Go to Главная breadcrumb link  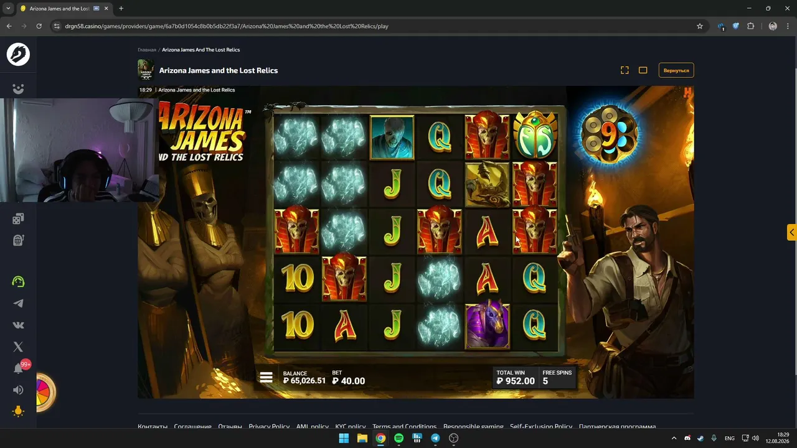[x=147, y=50]
